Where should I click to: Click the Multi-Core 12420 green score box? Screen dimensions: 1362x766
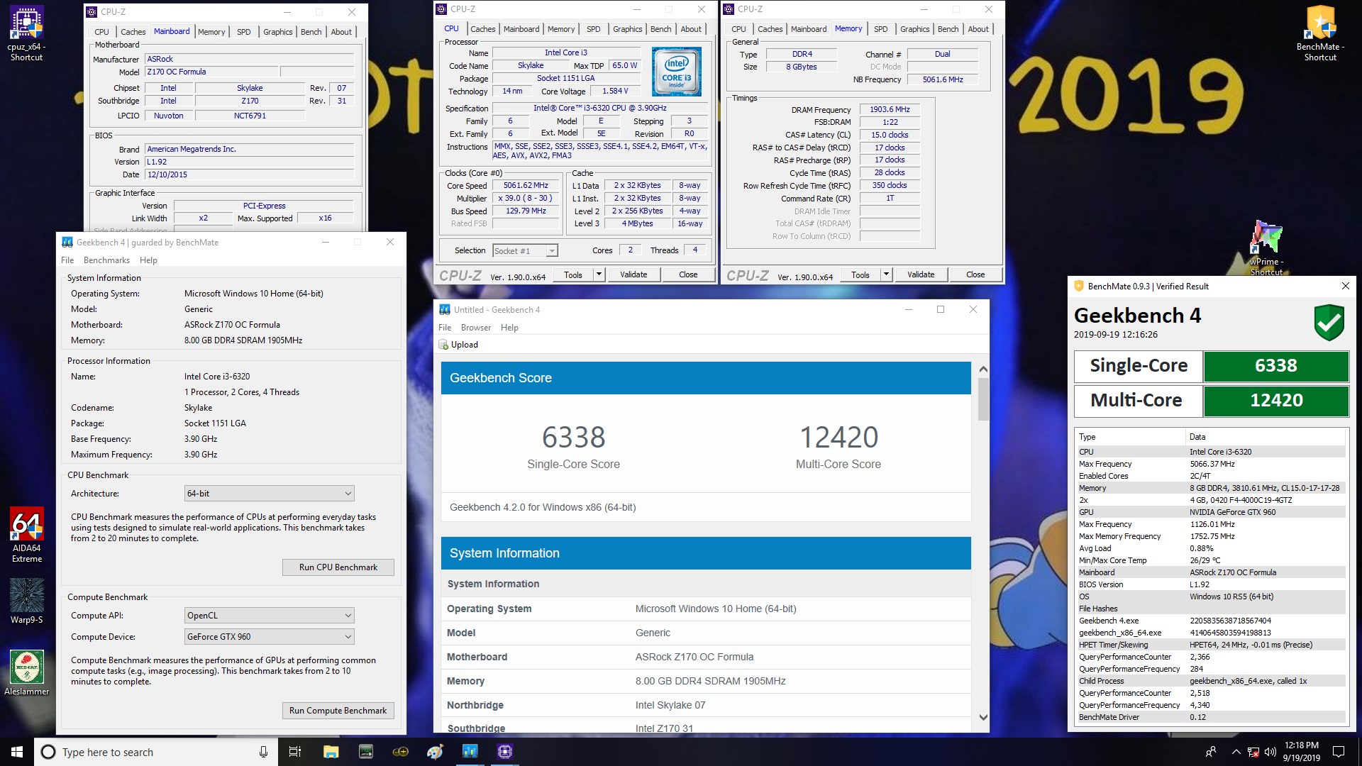(x=1276, y=401)
